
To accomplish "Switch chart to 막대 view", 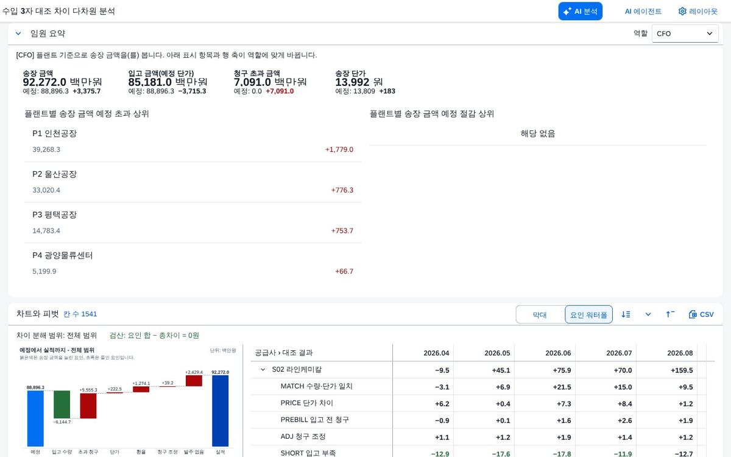I will pos(540,314).
